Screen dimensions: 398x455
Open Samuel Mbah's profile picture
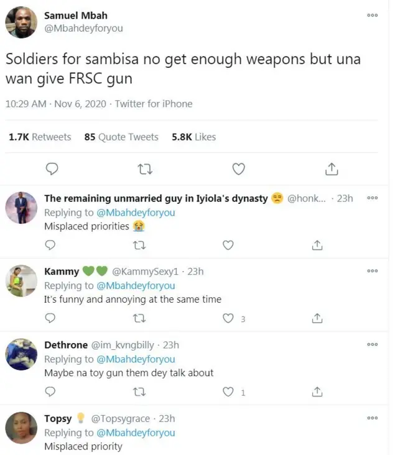(x=21, y=22)
